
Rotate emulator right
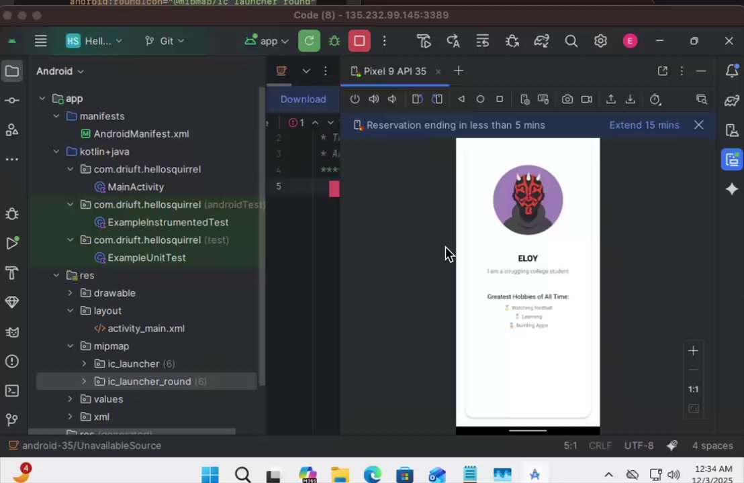[x=437, y=99]
